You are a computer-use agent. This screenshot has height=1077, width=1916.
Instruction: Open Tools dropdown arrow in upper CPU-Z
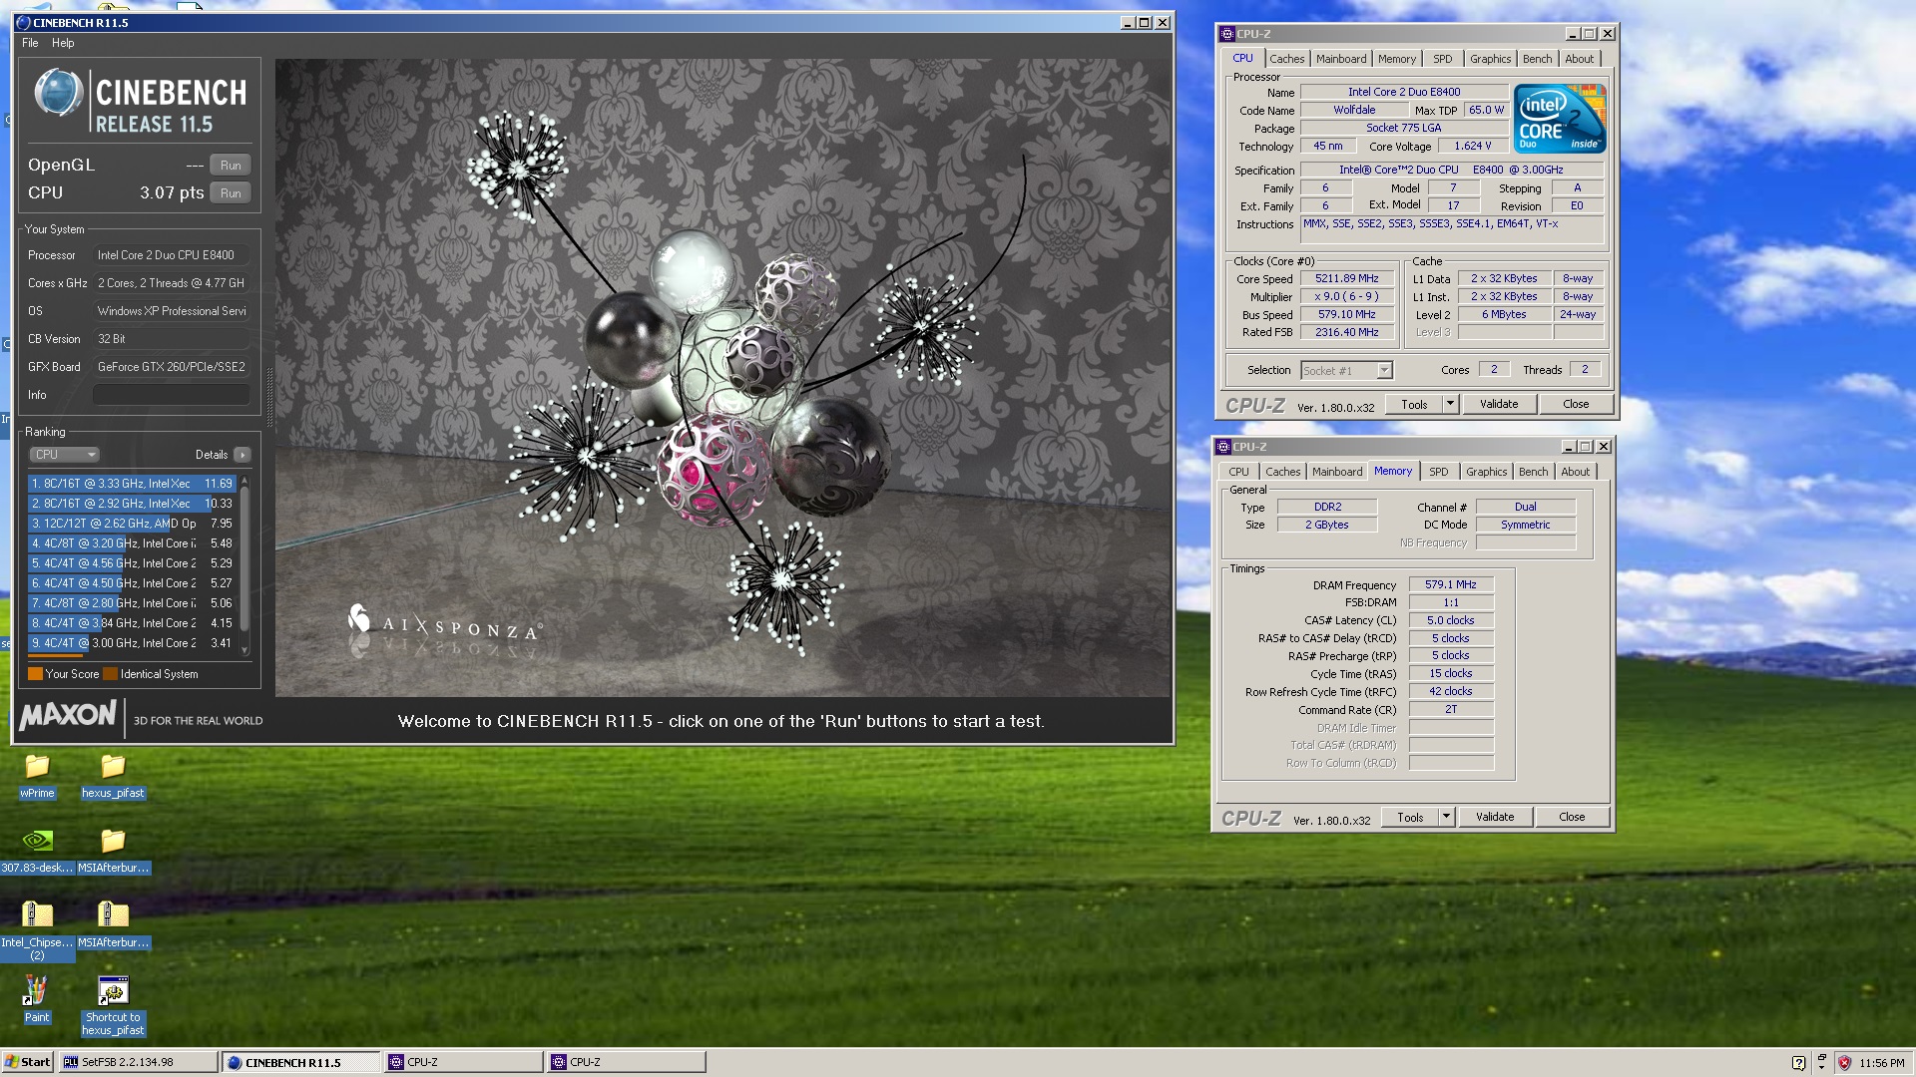(1450, 404)
